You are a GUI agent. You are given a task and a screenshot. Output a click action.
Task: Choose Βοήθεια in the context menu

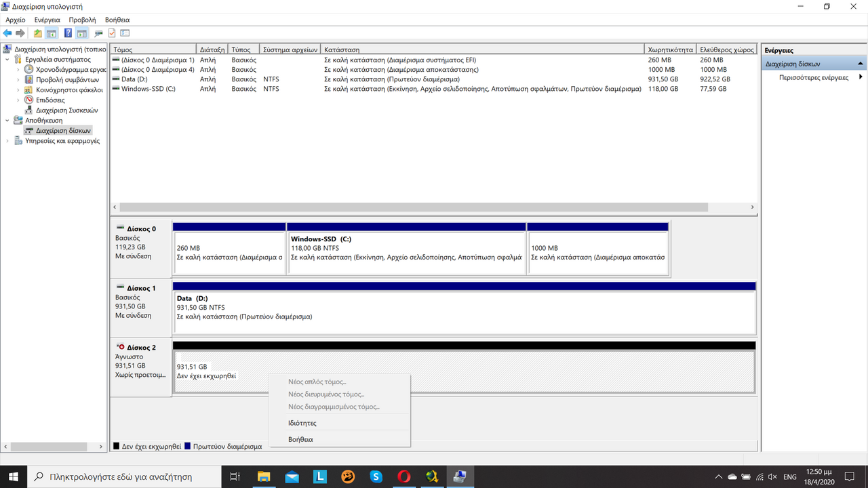pos(339,439)
